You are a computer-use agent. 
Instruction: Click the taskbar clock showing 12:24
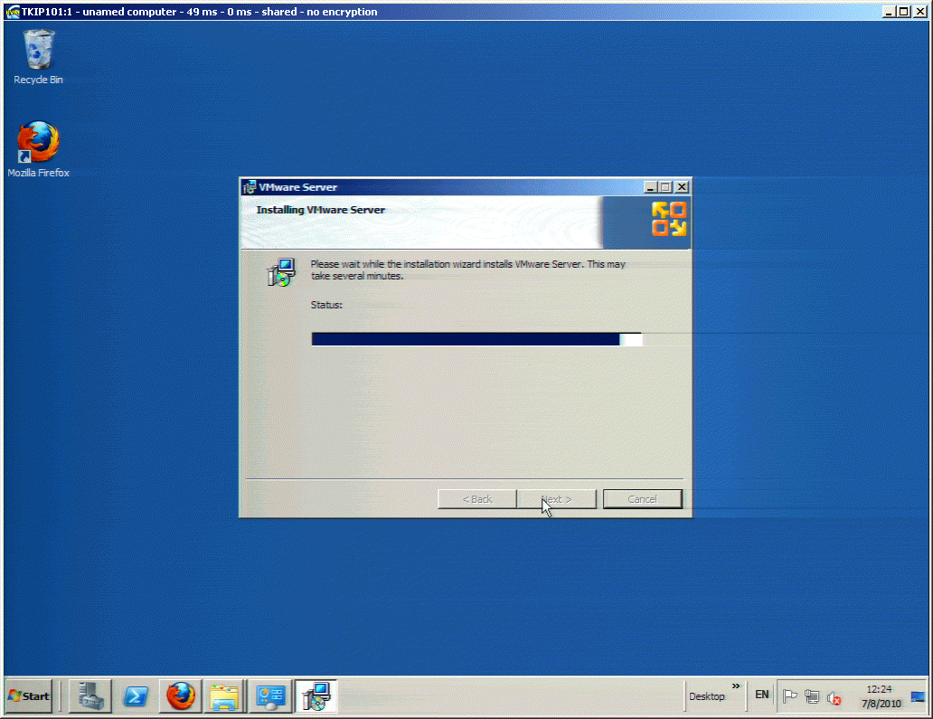pos(880,688)
